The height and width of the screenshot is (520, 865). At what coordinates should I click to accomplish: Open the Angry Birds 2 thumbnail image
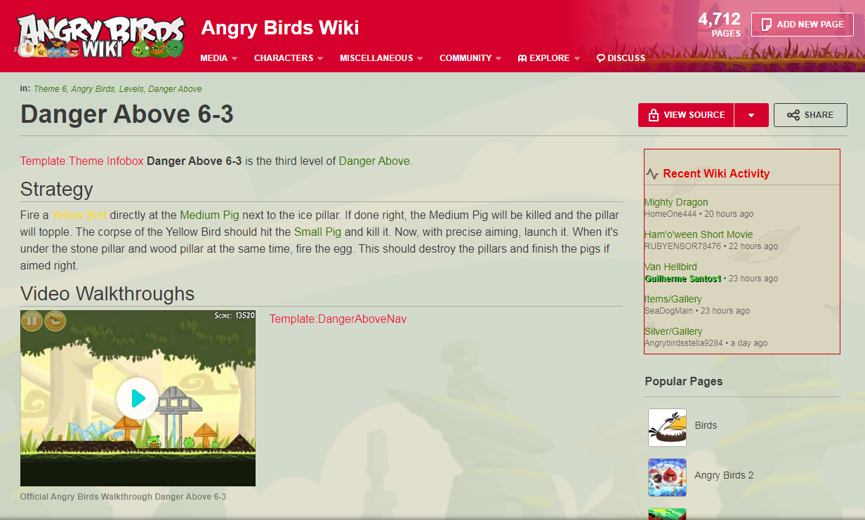[x=667, y=477]
